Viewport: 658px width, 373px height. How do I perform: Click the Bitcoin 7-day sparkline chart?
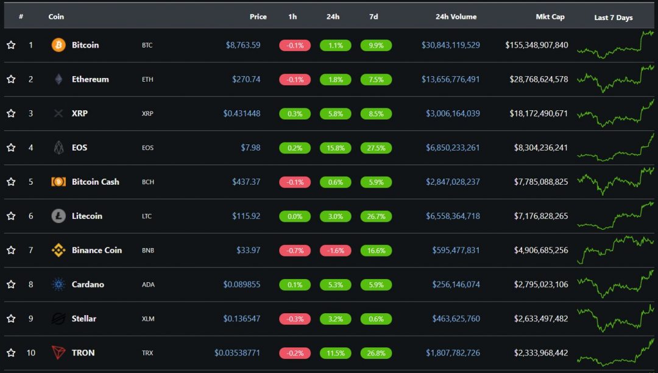click(x=615, y=44)
